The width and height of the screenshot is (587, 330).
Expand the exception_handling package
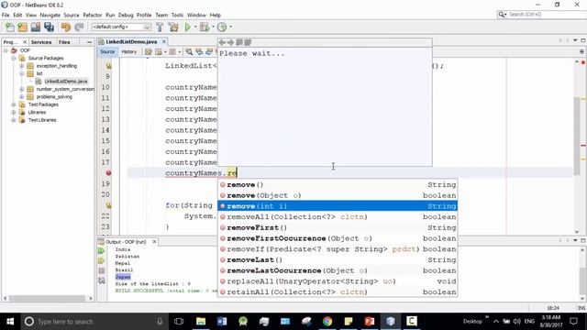[22, 66]
